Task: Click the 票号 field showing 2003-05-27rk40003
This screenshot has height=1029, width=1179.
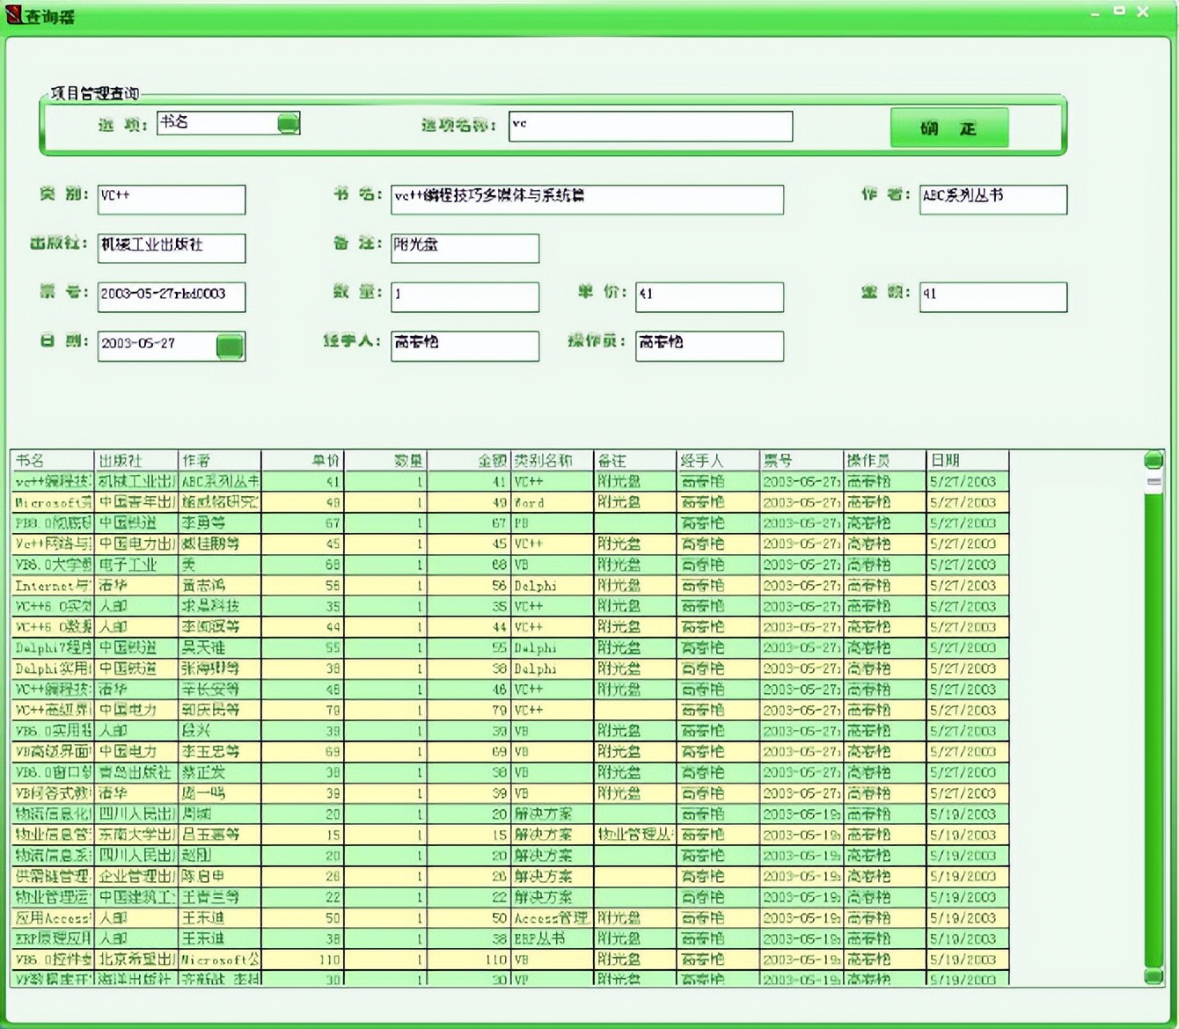Action: pyautogui.click(x=172, y=296)
